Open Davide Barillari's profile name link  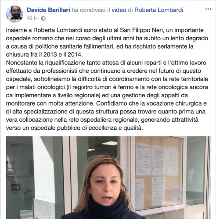(x=48, y=10)
